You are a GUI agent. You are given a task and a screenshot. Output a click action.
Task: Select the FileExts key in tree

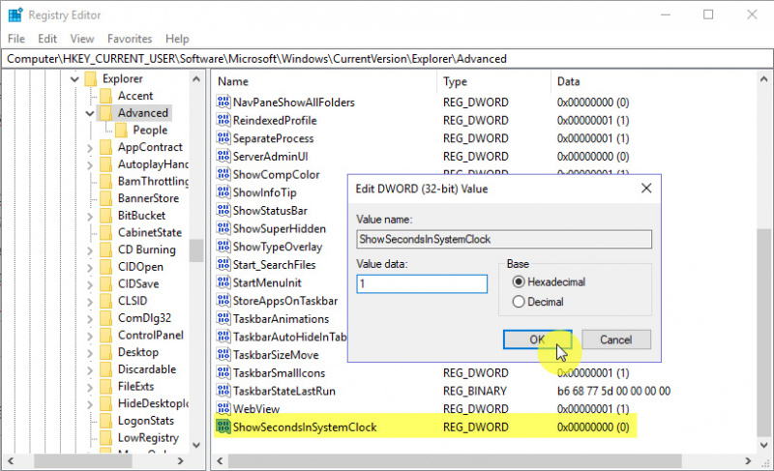[x=135, y=386]
